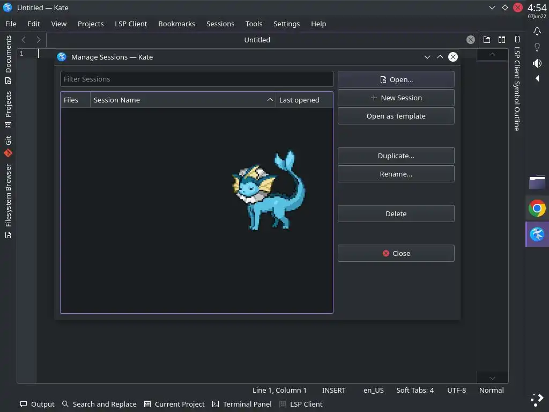Viewport: 549px width, 412px height.
Task: Toggle the Session Name sort order arrow
Action: pos(270,100)
